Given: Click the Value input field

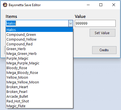Looking at the screenshot, I should coord(95,23).
